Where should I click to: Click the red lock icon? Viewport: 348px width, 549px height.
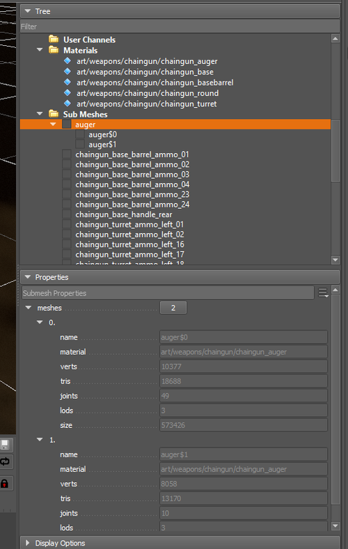5,484
